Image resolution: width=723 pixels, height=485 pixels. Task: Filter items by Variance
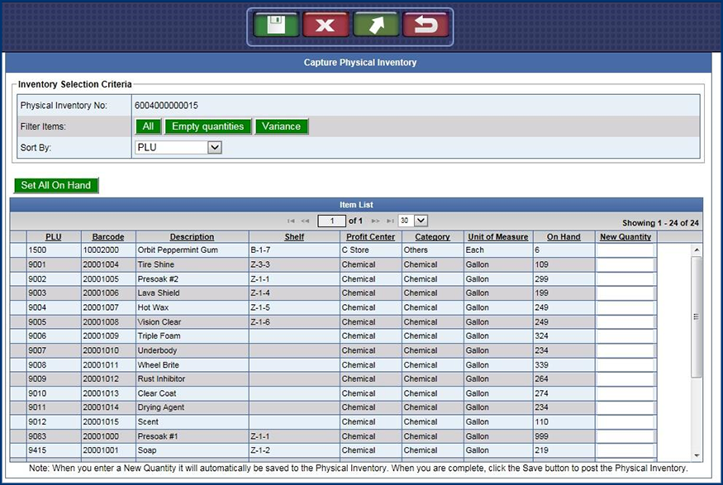281,126
